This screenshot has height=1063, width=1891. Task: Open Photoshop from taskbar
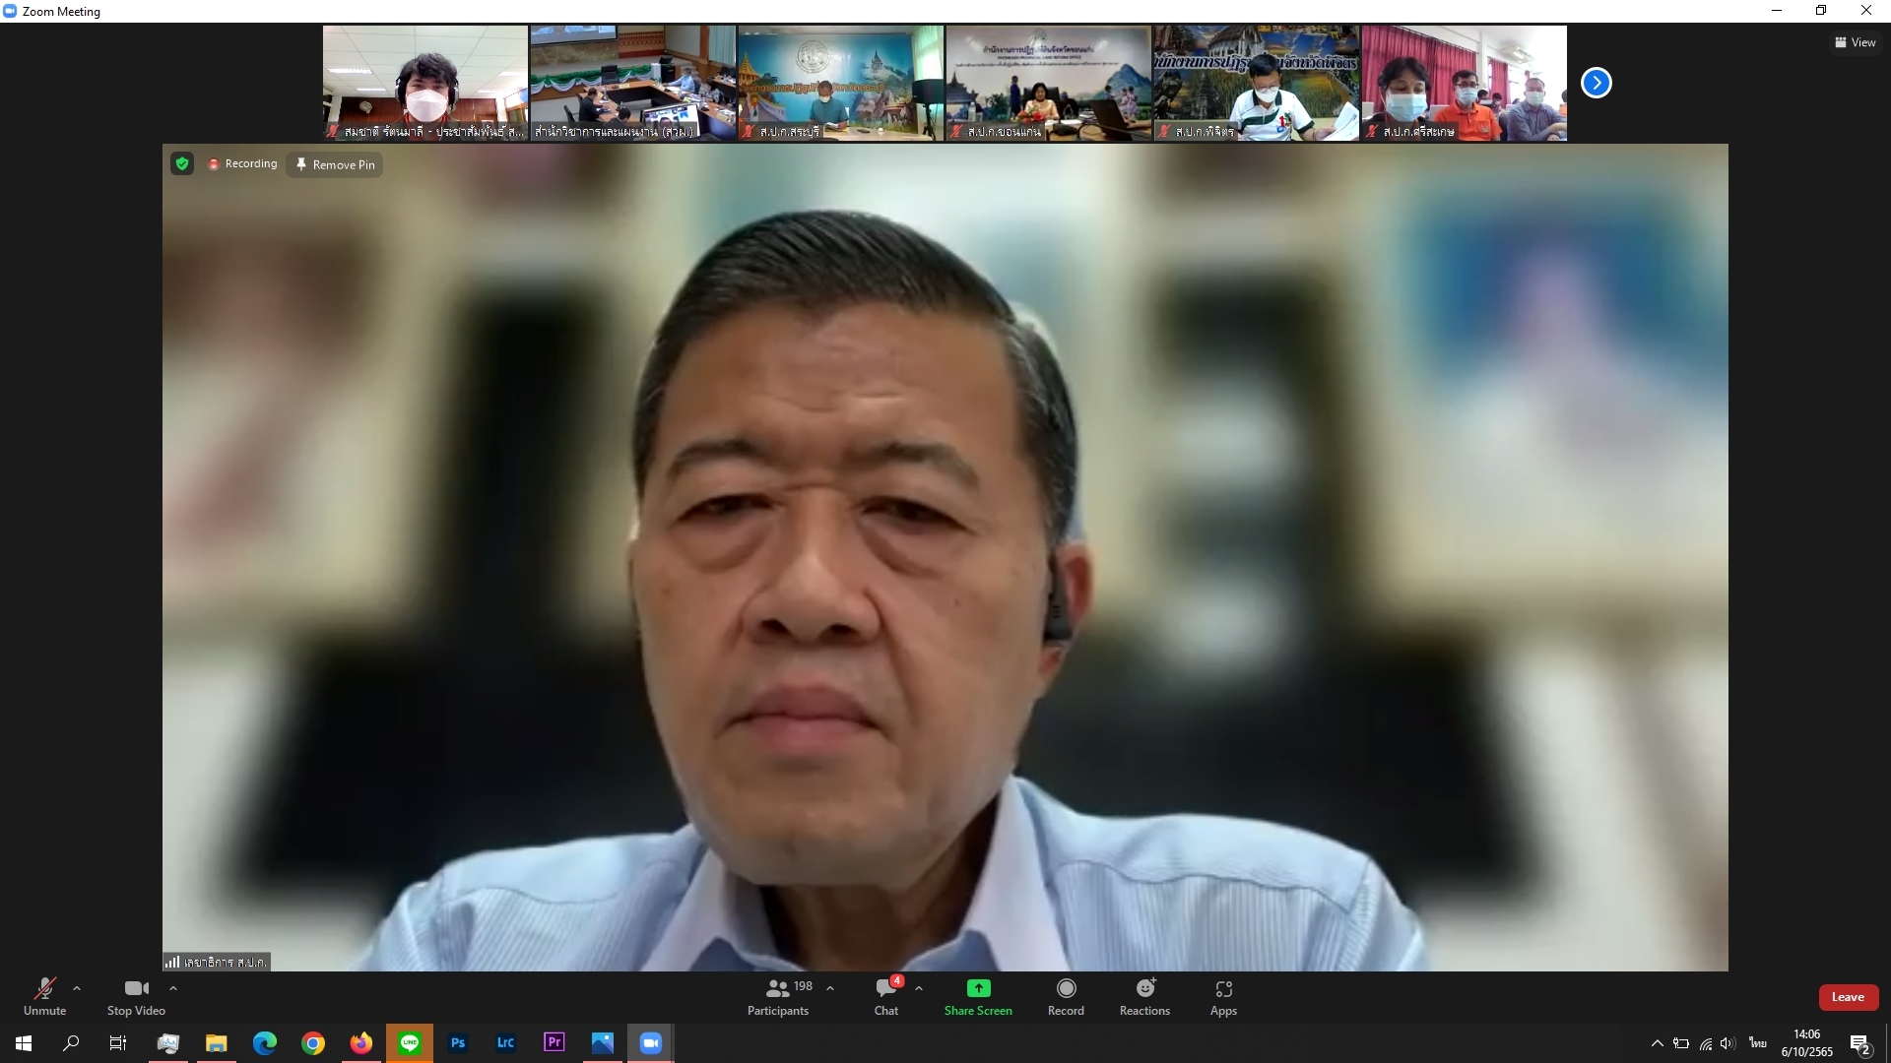(458, 1043)
